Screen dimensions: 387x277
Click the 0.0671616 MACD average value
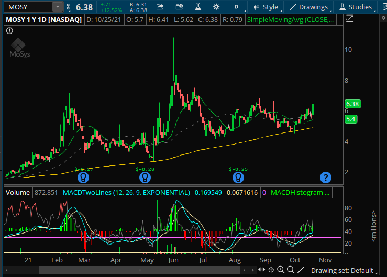pos(242,192)
